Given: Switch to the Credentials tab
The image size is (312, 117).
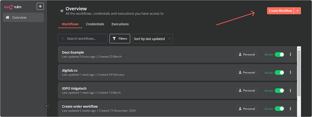Looking at the screenshot, I should 95,24.
